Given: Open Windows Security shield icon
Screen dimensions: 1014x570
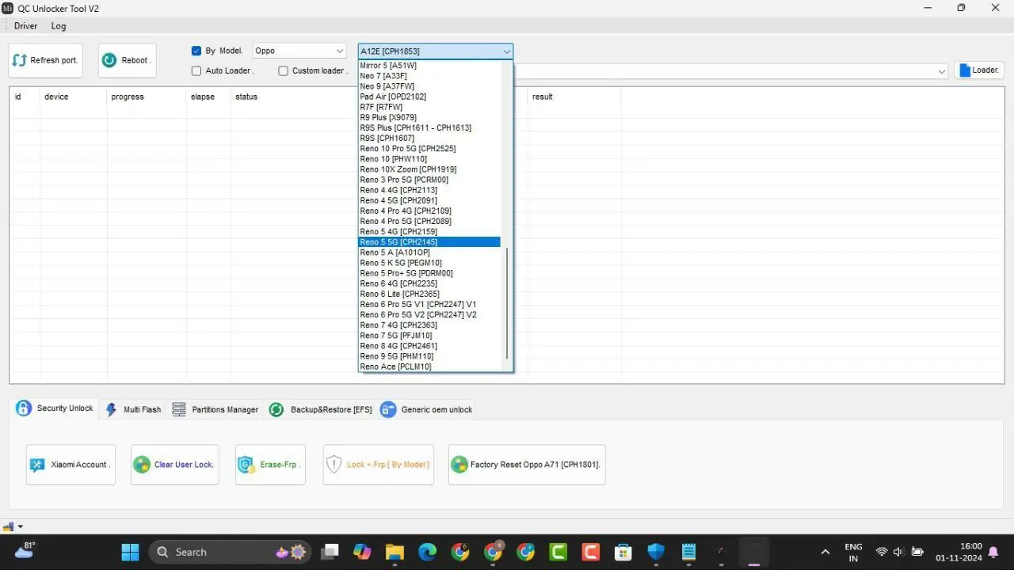Looking at the screenshot, I should (656, 552).
